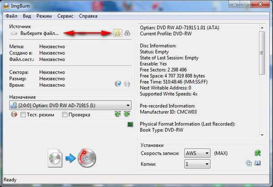Open the Копии dropdown showing 1
The height and width of the screenshot is (187, 273).
[197, 164]
